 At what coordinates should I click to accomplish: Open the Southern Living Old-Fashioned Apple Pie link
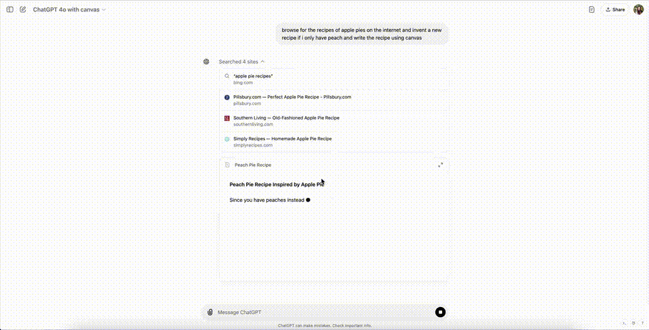tap(335, 121)
